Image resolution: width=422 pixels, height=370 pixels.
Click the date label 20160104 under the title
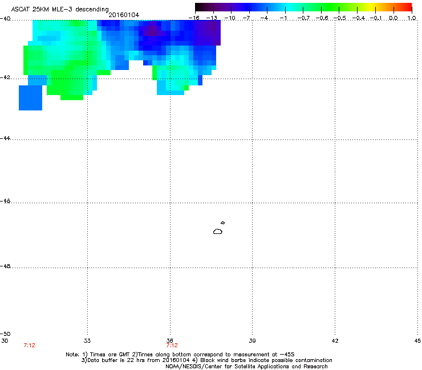pos(124,15)
